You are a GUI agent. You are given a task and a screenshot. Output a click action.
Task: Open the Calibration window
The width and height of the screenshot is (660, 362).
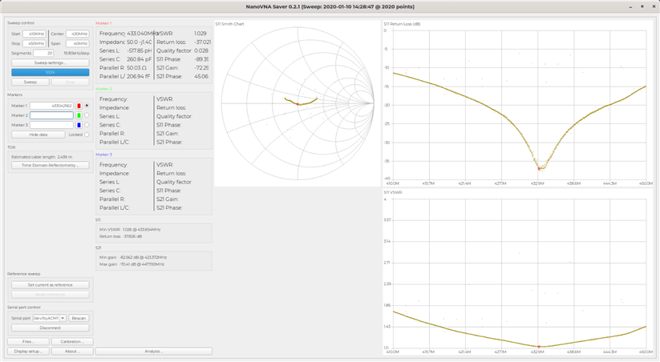pos(72,341)
